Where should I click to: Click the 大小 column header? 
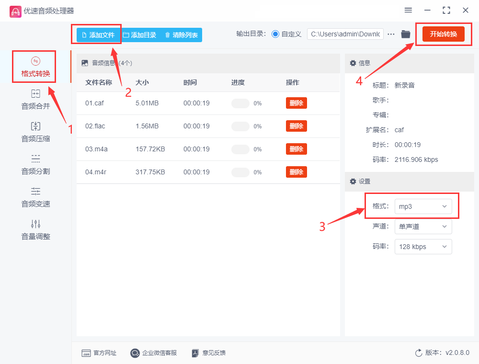pos(142,82)
